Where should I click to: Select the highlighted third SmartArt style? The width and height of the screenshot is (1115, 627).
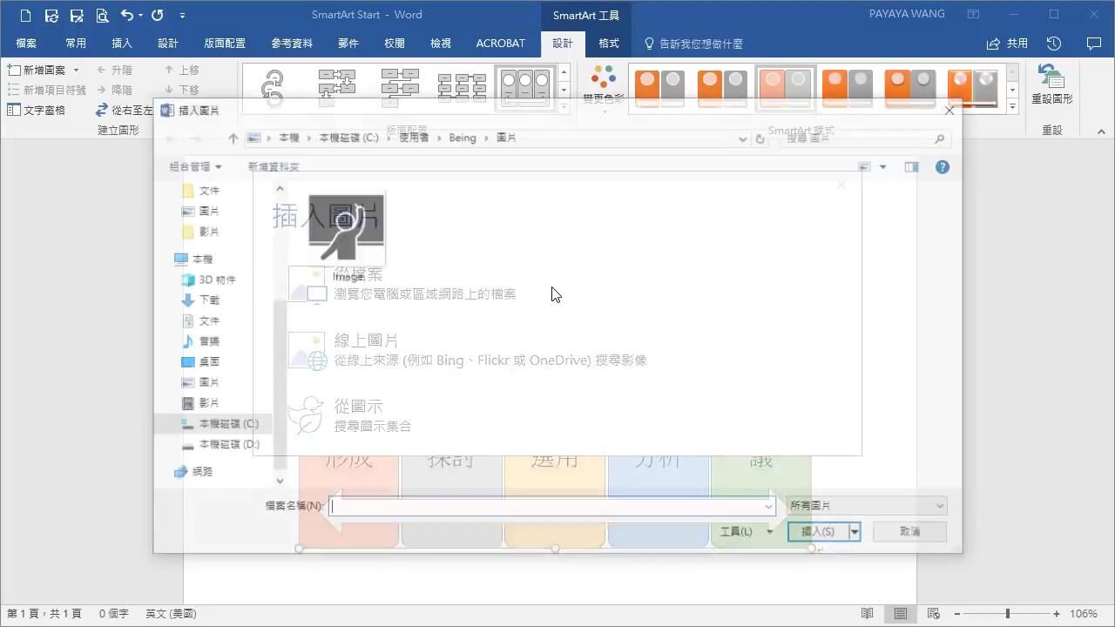click(x=785, y=87)
